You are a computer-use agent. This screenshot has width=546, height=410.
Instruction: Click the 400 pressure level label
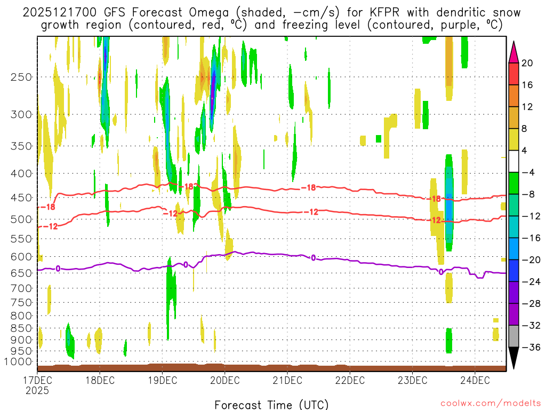21,174
